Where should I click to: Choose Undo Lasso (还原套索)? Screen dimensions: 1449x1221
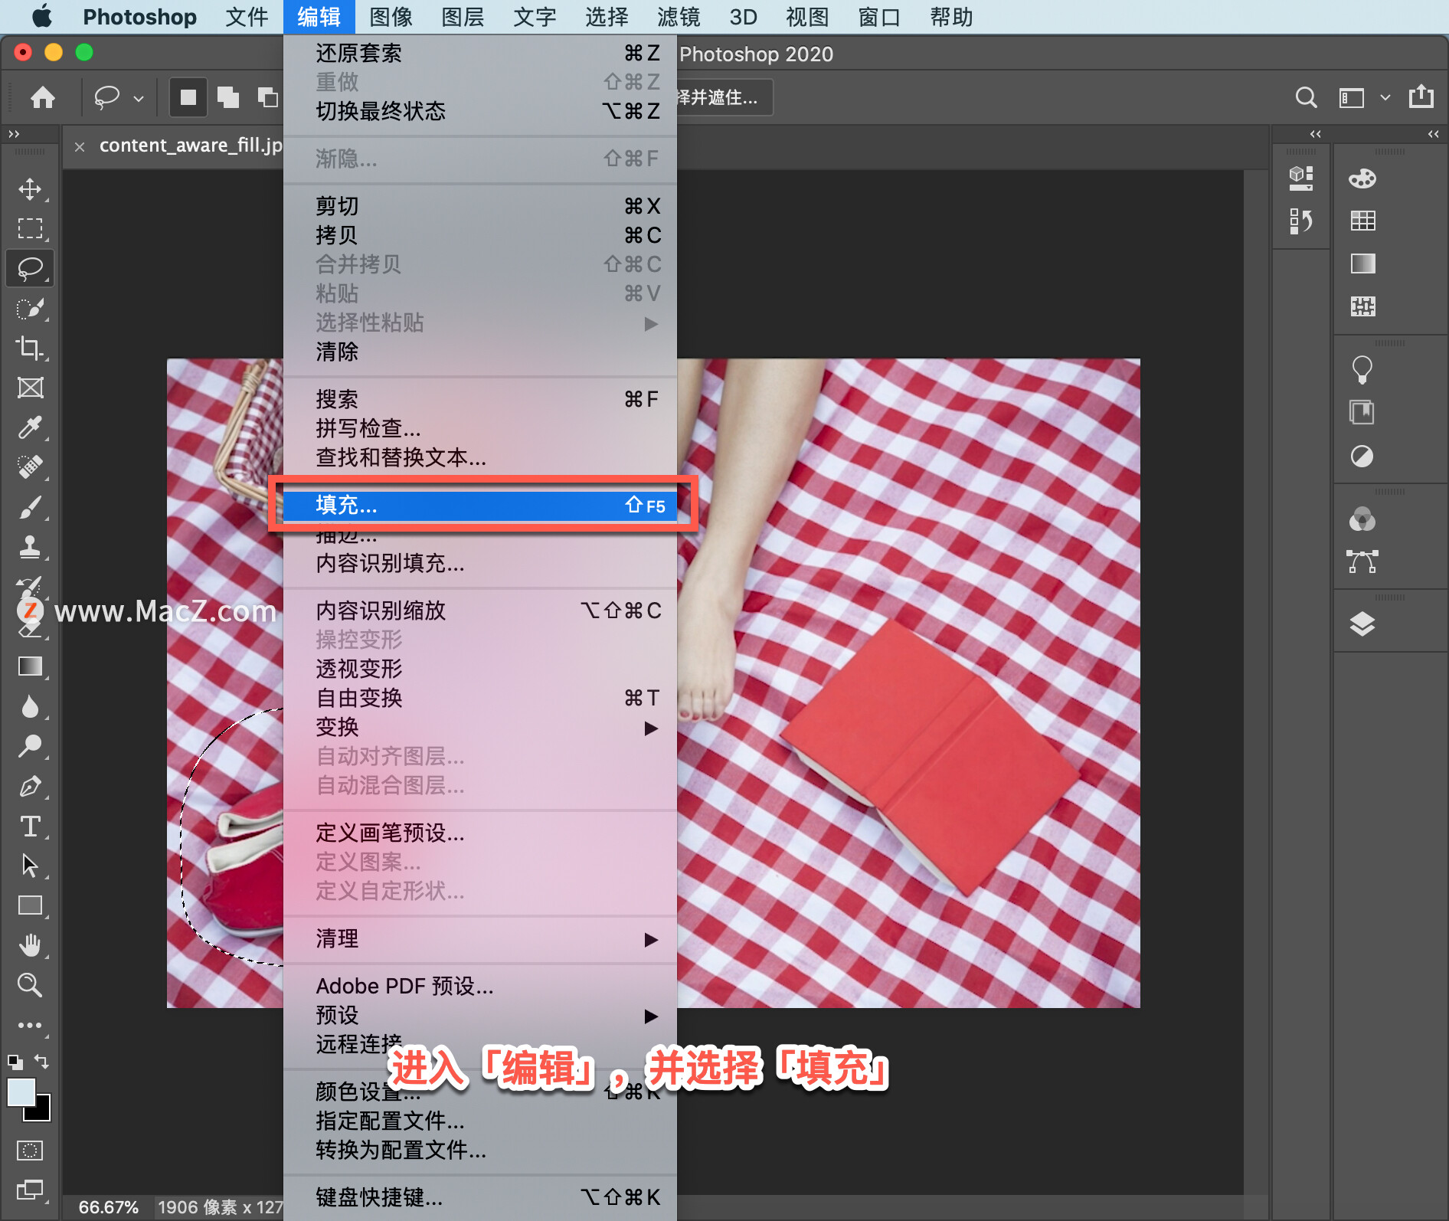(x=480, y=53)
